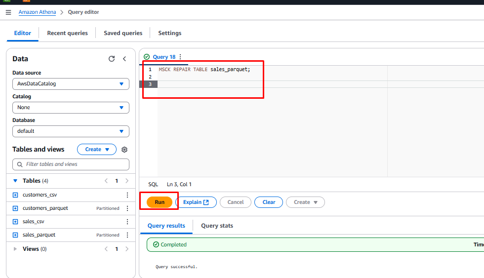This screenshot has width=484, height=278.
Task: Click the Amazon Athena breadcrumb link
Action: (38, 12)
